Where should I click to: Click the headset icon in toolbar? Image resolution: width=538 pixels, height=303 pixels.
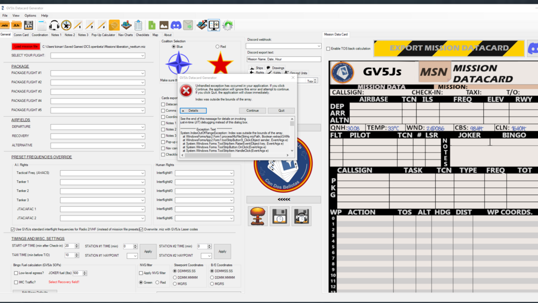pyautogui.click(x=54, y=25)
